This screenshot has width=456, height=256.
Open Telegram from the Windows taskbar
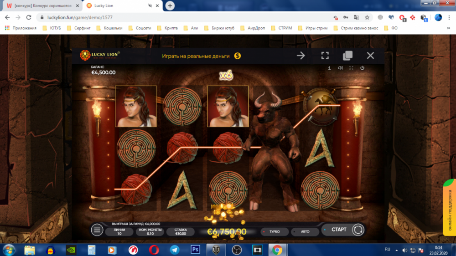[174, 250]
